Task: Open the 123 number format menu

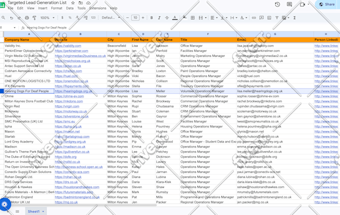Action: (93, 18)
